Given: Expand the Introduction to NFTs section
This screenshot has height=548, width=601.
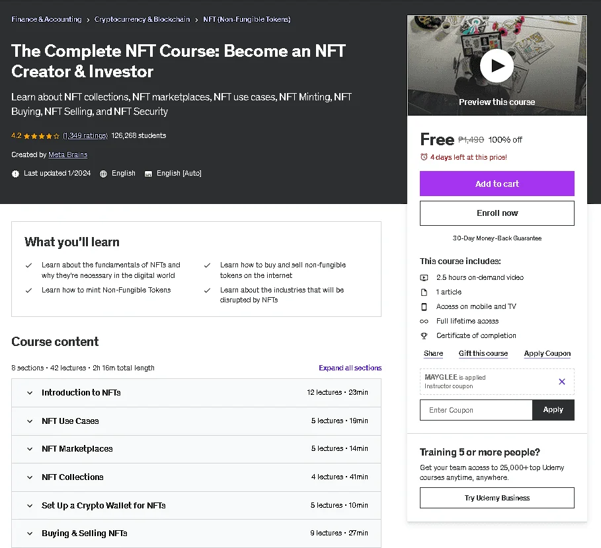Looking at the screenshot, I should coord(196,393).
